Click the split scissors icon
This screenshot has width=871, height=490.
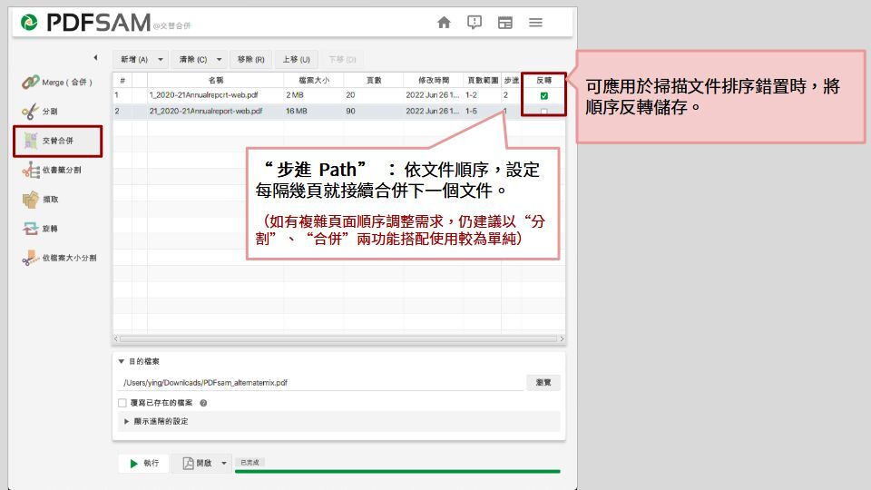pyautogui.click(x=30, y=111)
